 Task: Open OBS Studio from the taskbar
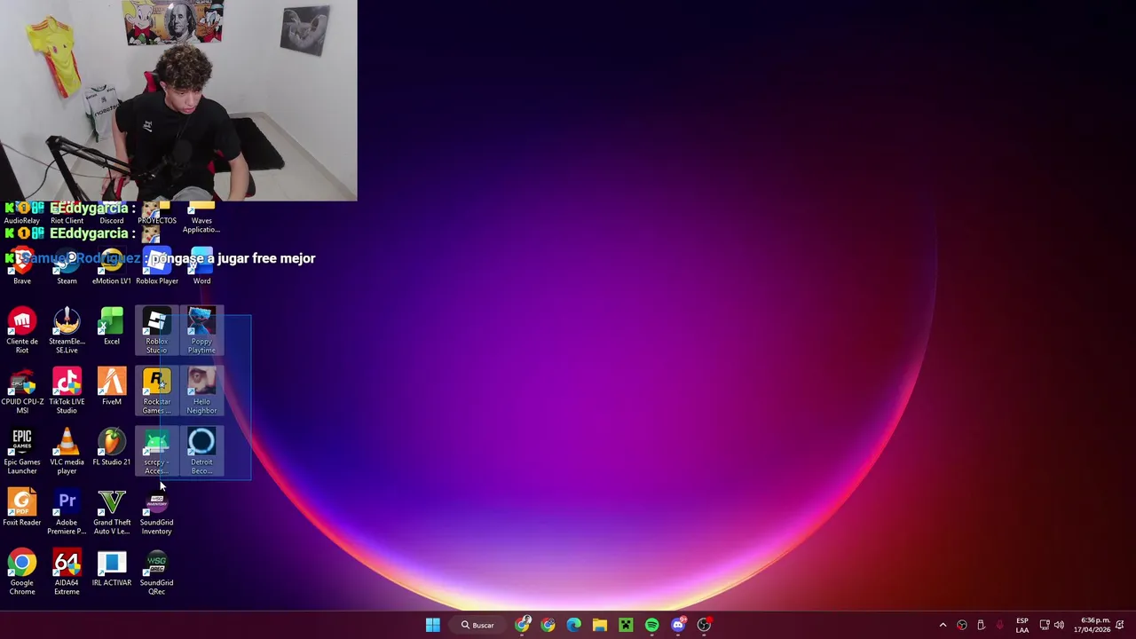(704, 625)
